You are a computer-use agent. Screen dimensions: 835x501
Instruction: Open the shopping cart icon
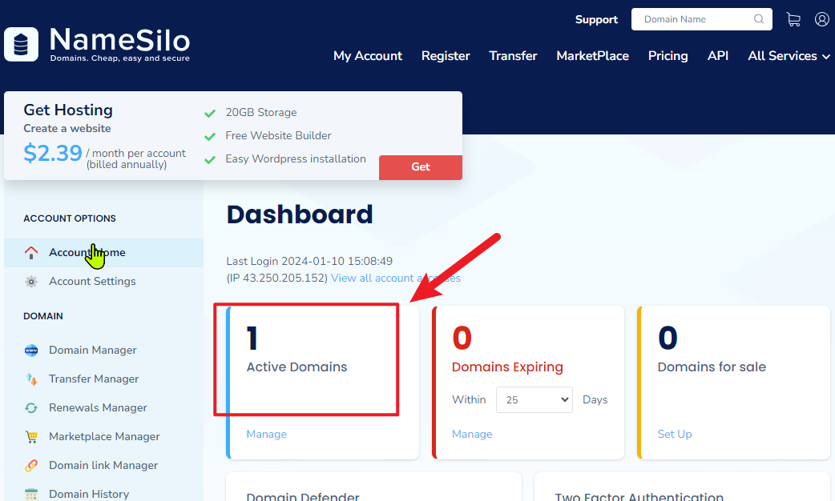(x=793, y=20)
